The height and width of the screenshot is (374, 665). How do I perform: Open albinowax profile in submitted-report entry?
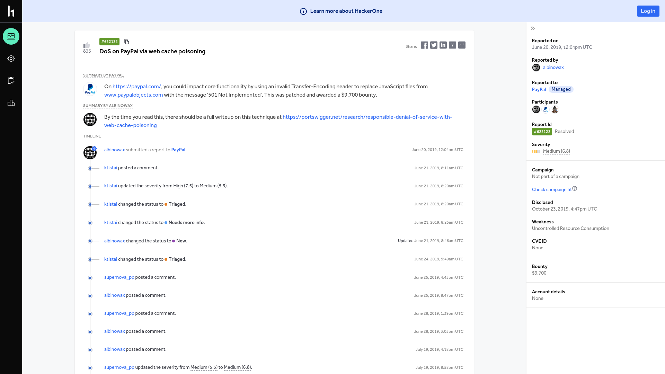coord(114,150)
